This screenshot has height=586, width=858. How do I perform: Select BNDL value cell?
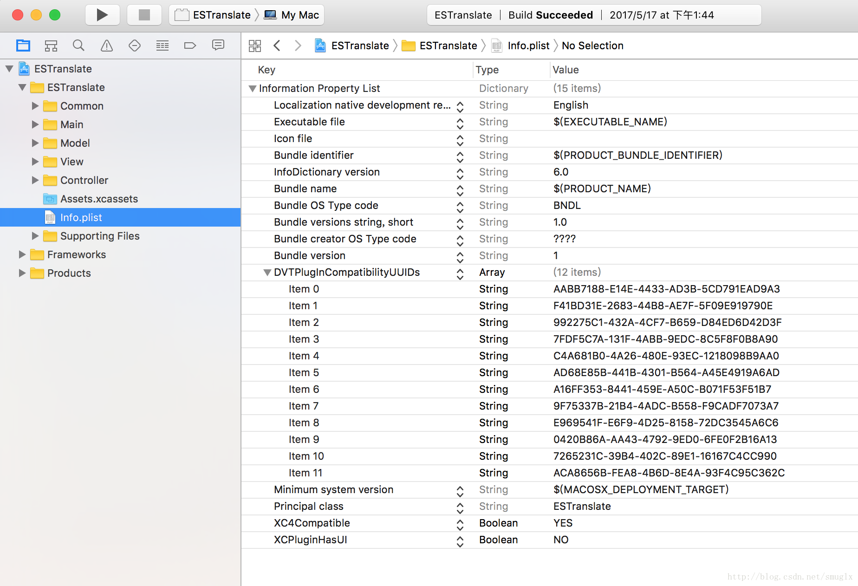[567, 205]
